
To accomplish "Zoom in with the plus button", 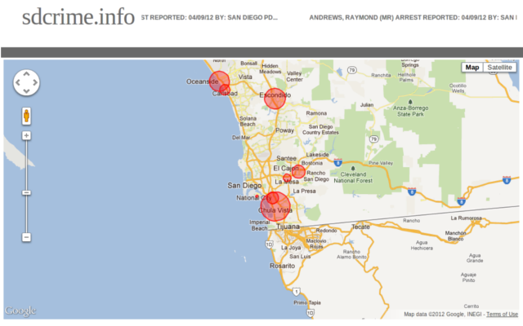I will [26, 135].
